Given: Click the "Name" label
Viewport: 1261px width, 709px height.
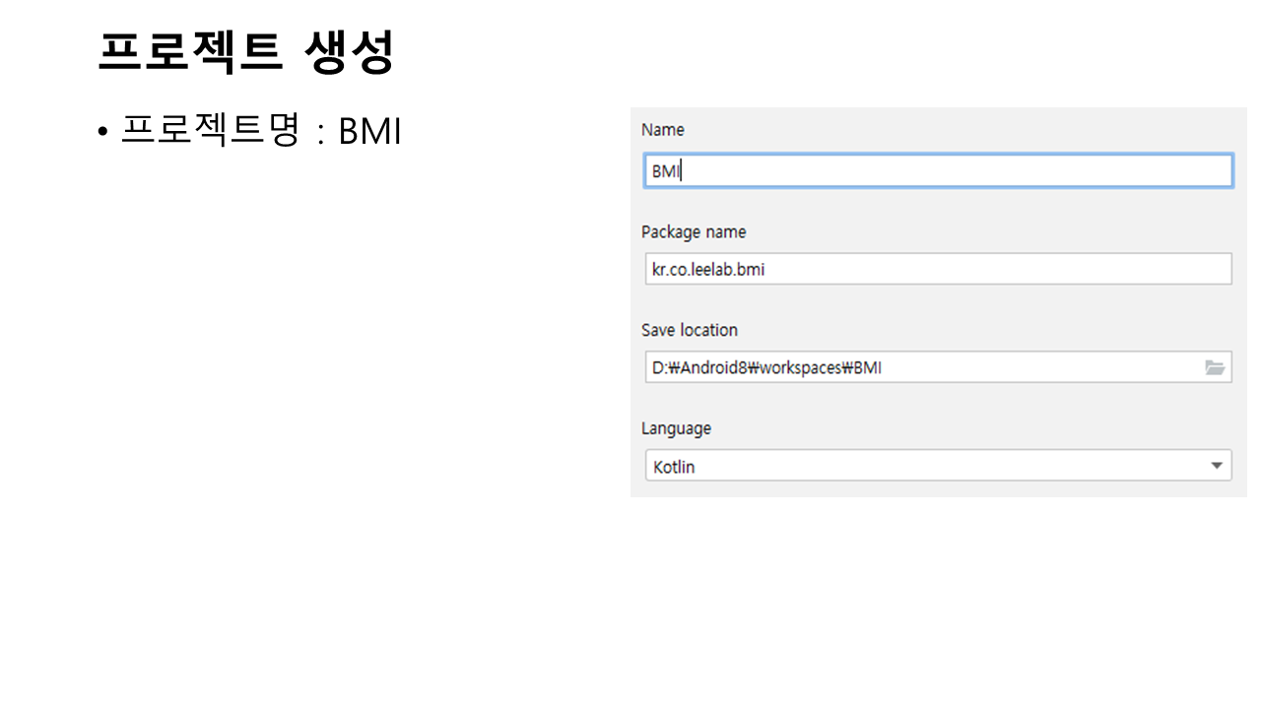Looking at the screenshot, I should pyautogui.click(x=662, y=130).
